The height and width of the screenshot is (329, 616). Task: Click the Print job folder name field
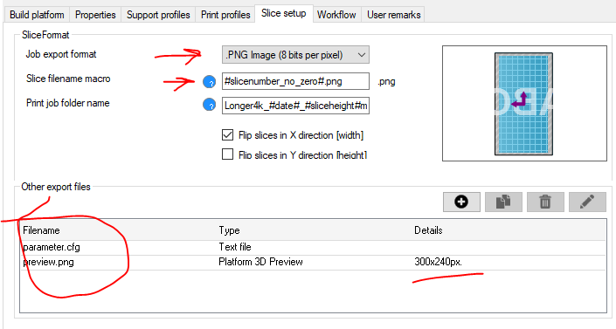click(295, 106)
